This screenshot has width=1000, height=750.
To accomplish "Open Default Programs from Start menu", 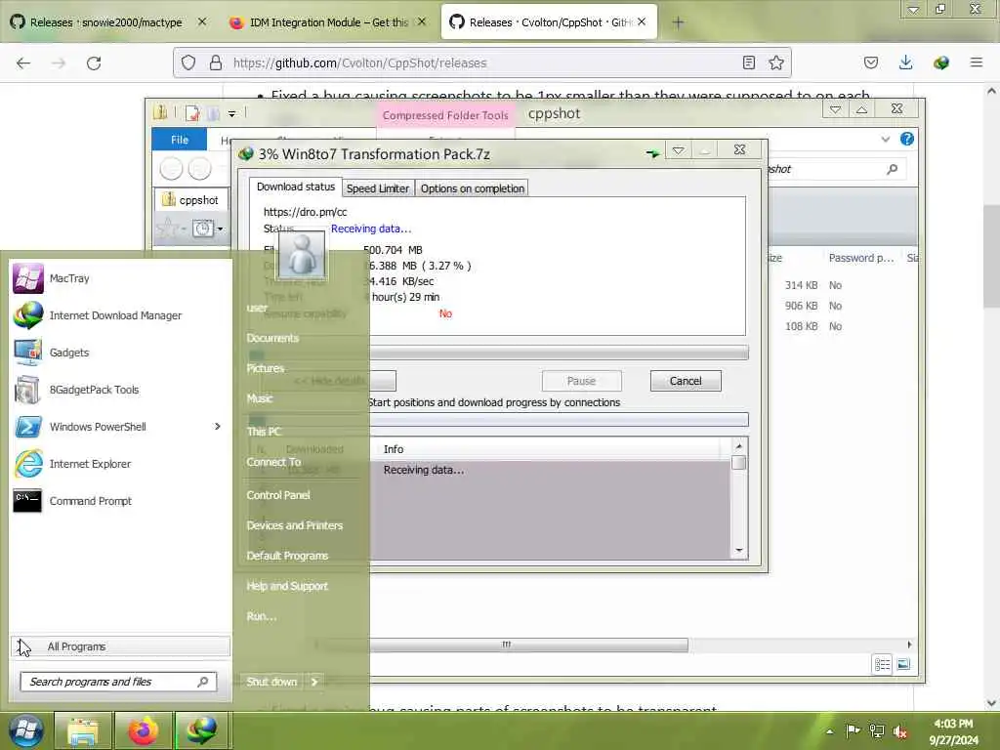I will click(288, 556).
